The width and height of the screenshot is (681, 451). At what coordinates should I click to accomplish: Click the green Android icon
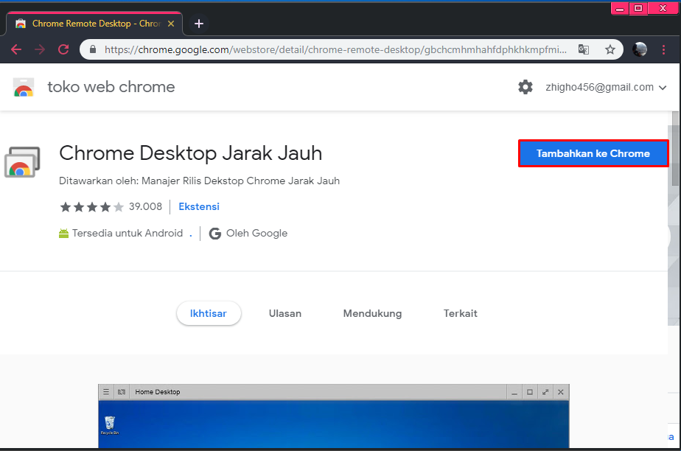64,234
